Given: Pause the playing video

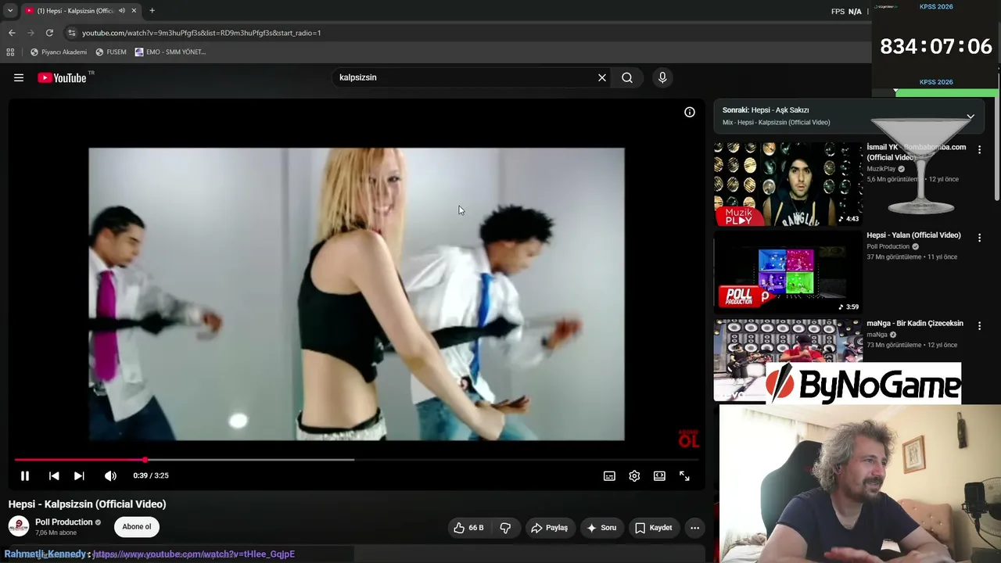Looking at the screenshot, I should point(25,475).
